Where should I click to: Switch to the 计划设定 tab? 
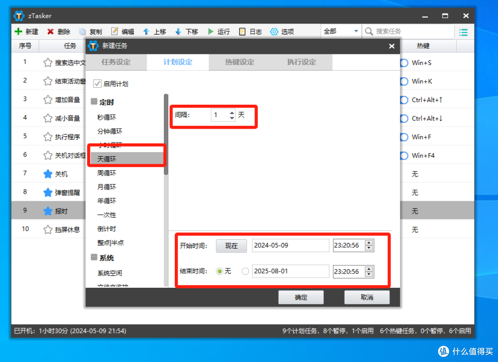pos(178,62)
